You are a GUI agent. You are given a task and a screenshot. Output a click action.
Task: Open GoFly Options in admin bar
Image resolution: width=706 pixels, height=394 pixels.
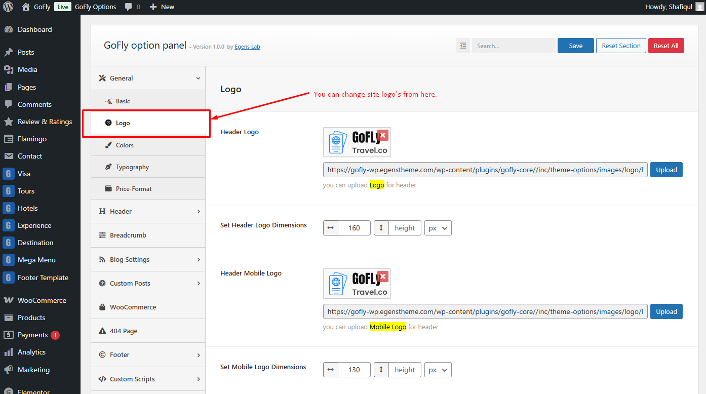pos(95,7)
